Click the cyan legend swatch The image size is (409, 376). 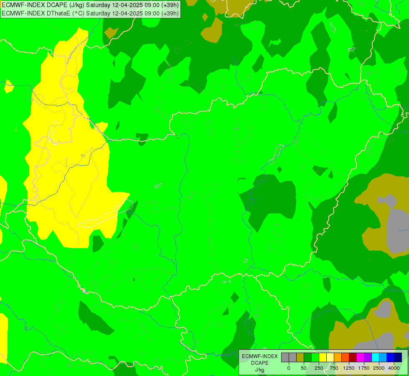coord(375,357)
